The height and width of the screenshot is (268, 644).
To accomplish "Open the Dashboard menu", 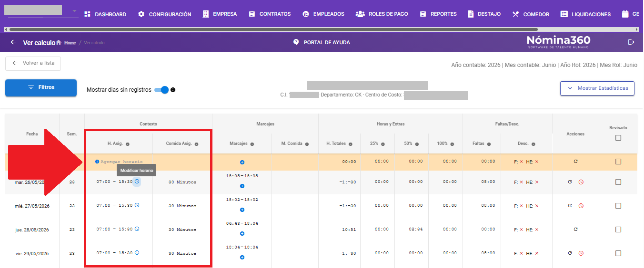I will pyautogui.click(x=105, y=14).
